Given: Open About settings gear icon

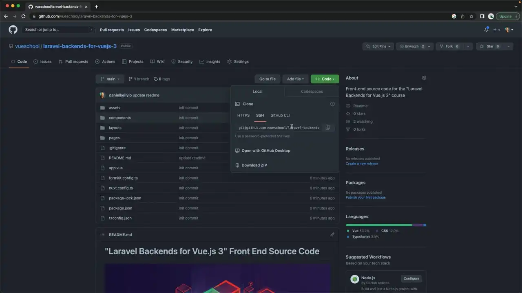Looking at the screenshot, I should pyautogui.click(x=424, y=78).
